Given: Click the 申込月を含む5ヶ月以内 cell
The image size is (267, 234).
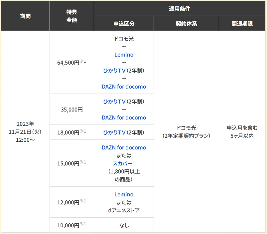Looking at the screenshot, I should (x=242, y=132).
